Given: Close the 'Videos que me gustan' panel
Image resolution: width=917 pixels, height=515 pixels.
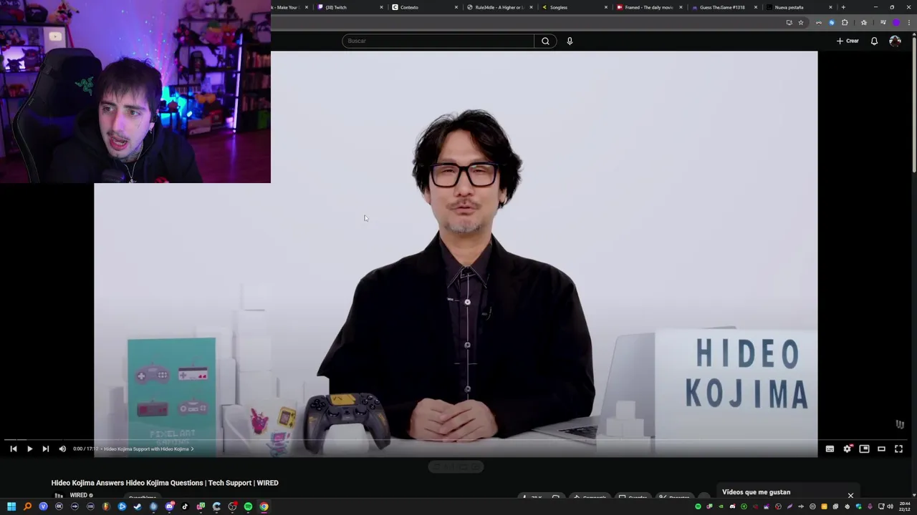Looking at the screenshot, I should (850, 495).
